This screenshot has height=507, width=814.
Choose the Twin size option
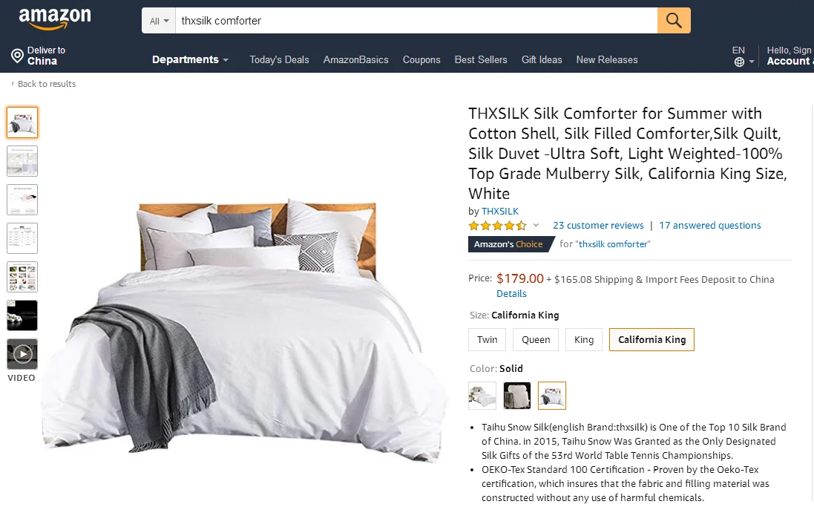pos(487,340)
